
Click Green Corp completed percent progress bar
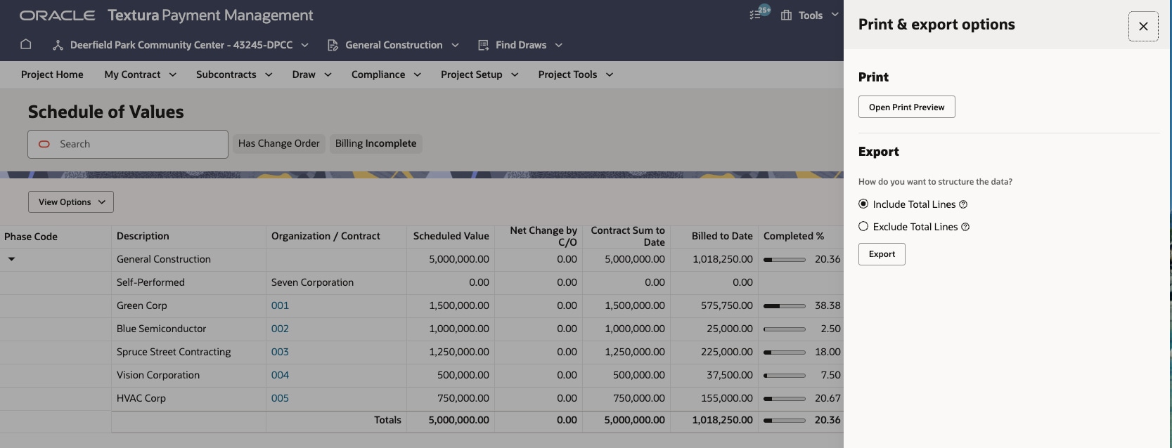coord(784,306)
